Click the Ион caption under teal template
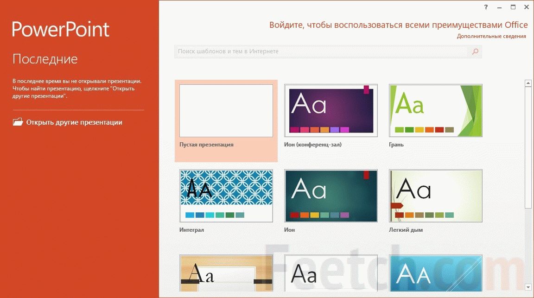This screenshot has height=298, width=534. pyautogui.click(x=289, y=230)
